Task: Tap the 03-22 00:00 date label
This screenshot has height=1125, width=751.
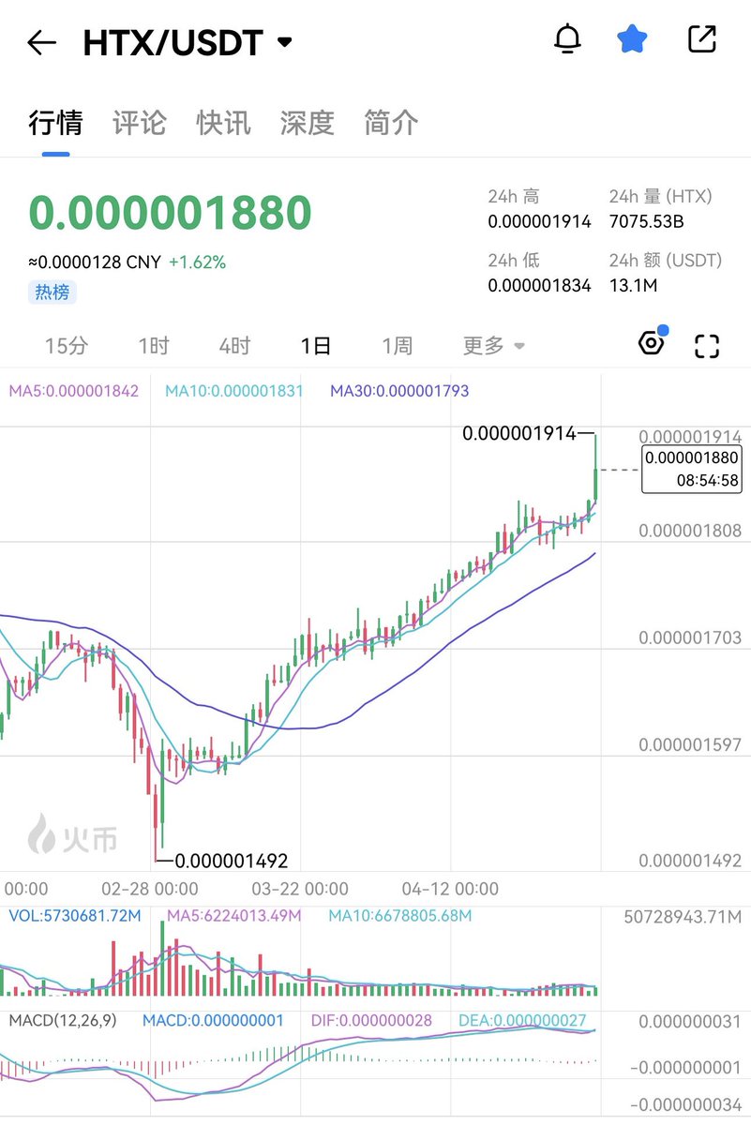Action: [300, 889]
